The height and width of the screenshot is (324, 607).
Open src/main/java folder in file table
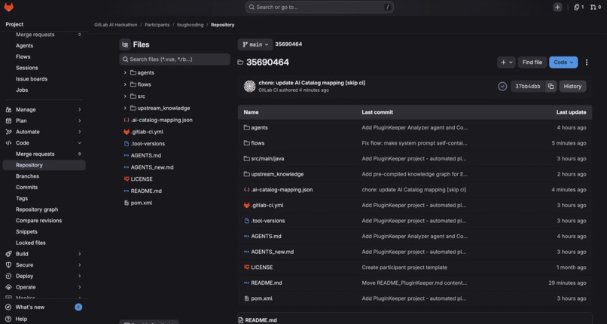267,159
